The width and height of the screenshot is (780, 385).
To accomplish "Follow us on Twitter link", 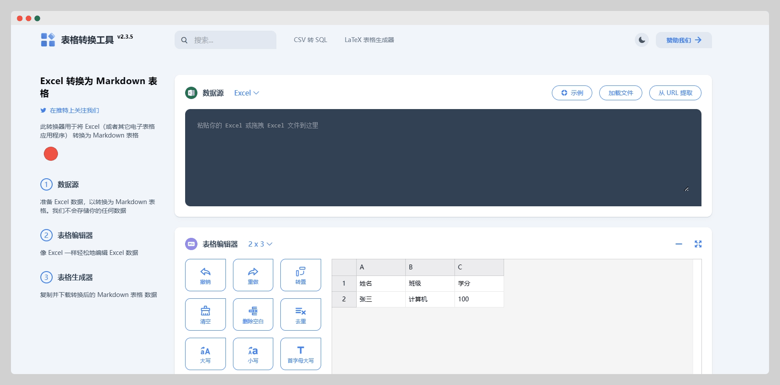I will pyautogui.click(x=74, y=110).
